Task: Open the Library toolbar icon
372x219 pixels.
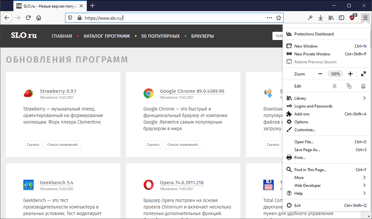Action: tap(331, 18)
